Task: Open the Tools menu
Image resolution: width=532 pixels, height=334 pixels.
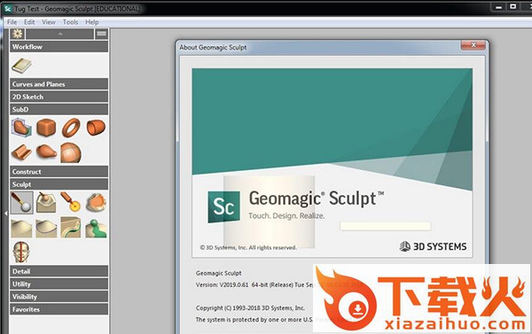Action: coord(70,22)
